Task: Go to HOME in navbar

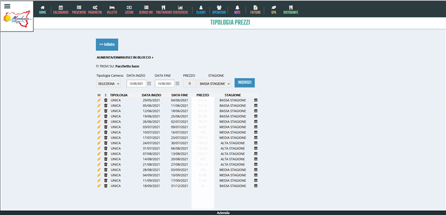Action: pos(42,10)
